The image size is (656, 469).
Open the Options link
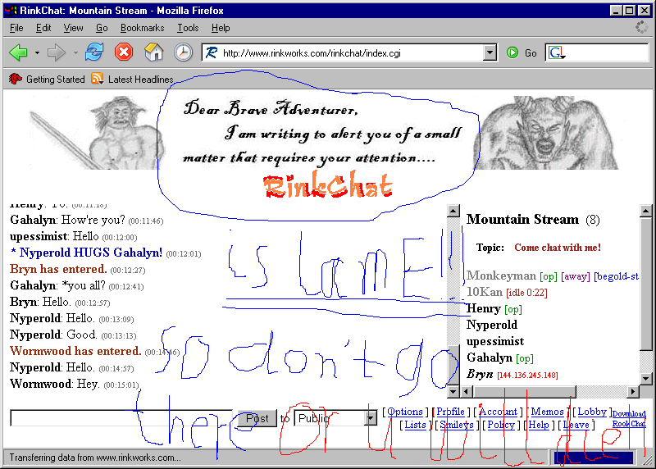point(404,412)
